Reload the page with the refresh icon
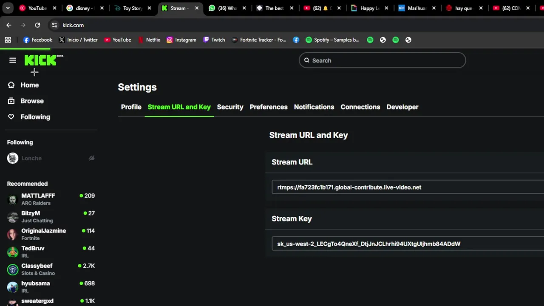Viewport: 544px width, 306px height. [x=37, y=25]
